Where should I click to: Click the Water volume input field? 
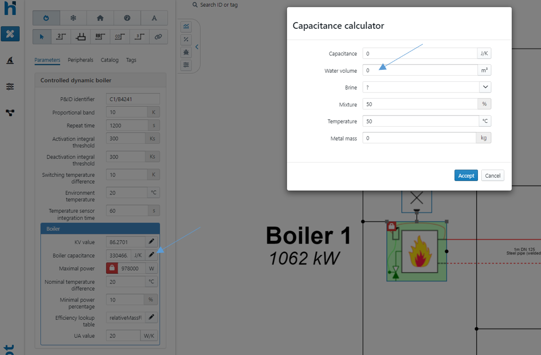tap(420, 70)
